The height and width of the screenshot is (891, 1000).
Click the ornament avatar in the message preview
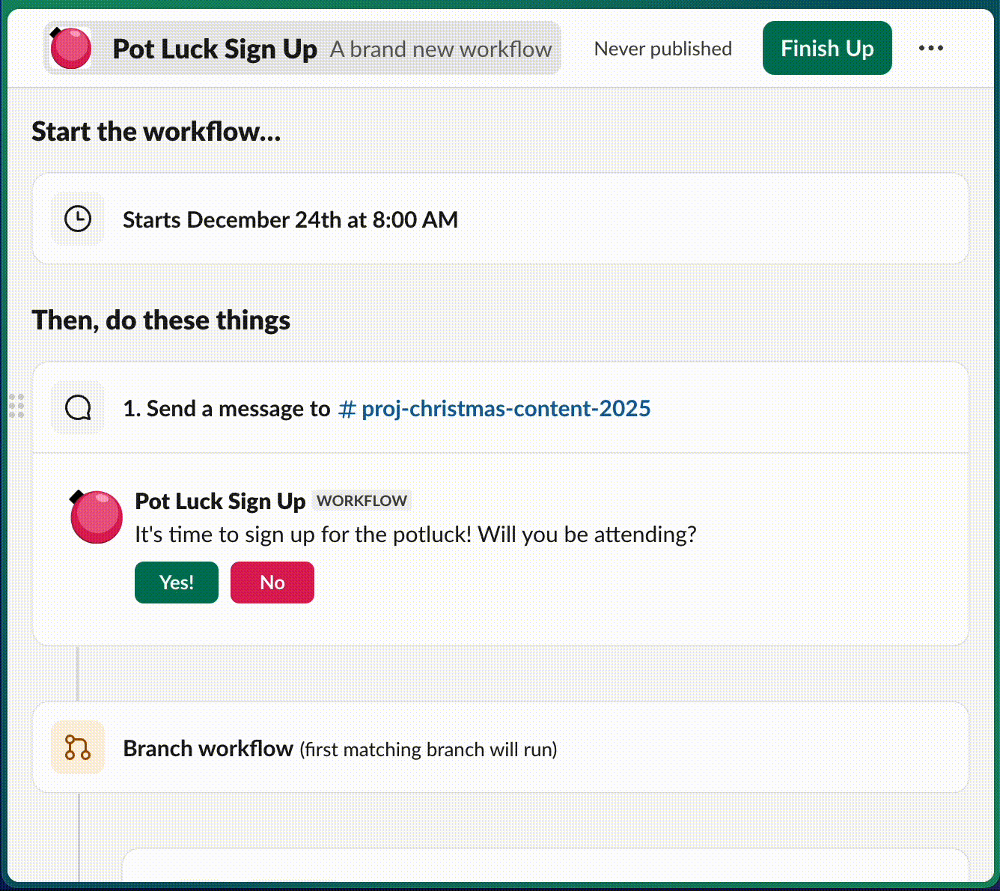[x=96, y=517]
